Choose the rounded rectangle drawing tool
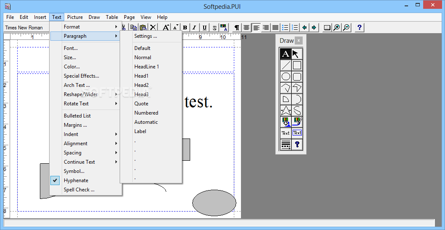The height and width of the screenshot is (230, 445). tap(297, 76)
